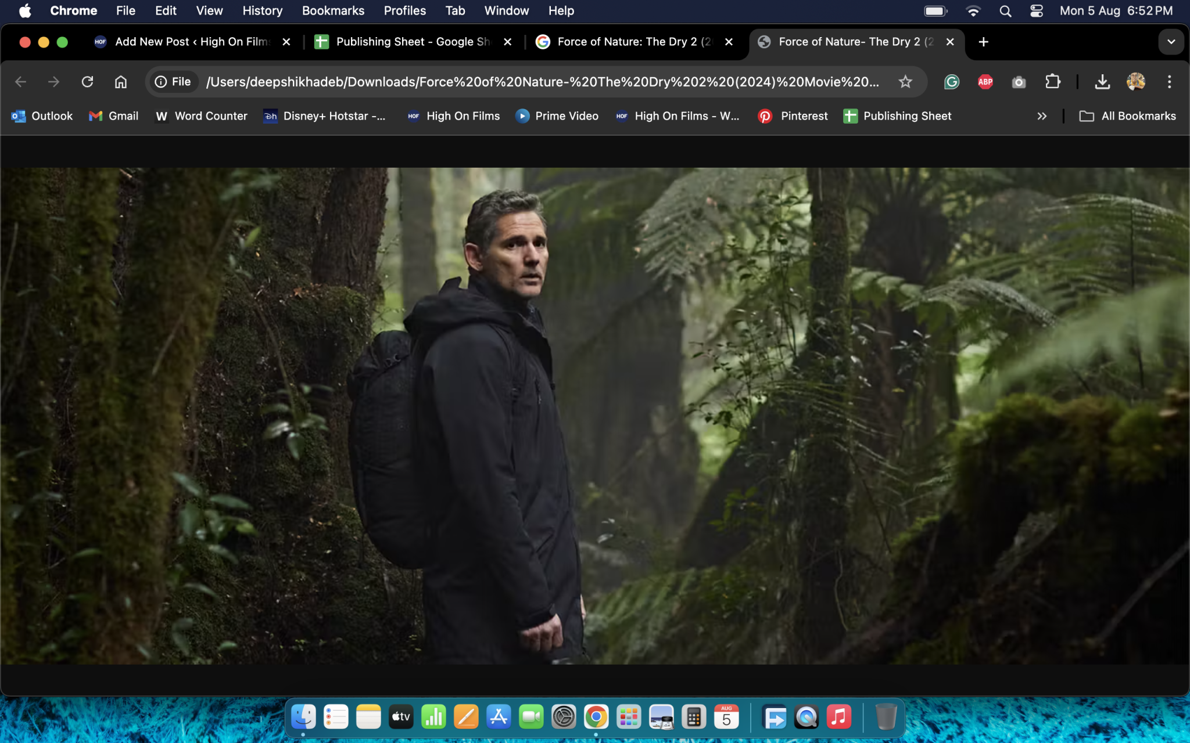This screenshot has width=1190, height=743.
Task: Open Calculator from the Dock
Action: [x=694, y=717]
